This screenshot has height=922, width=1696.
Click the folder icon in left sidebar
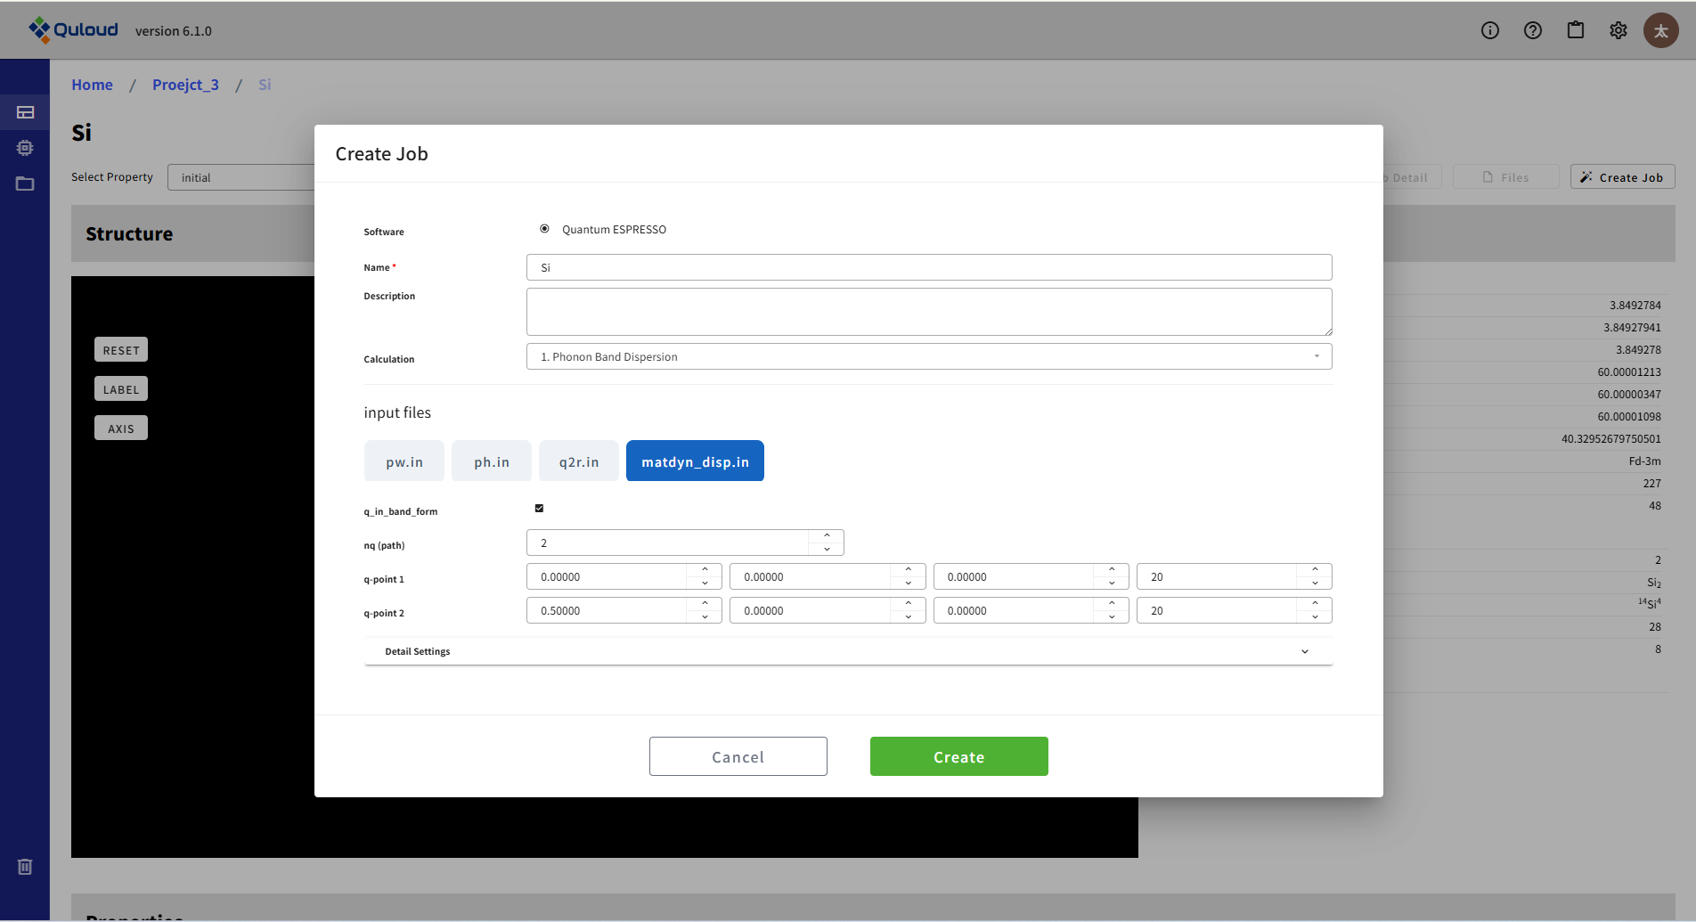pyautogui.click(x=25, y=184)
